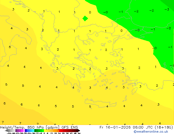This screenshot has height=134, width=174.
Task: Click the bright yellow swatch in color legend
Action: tap(45, 130)
